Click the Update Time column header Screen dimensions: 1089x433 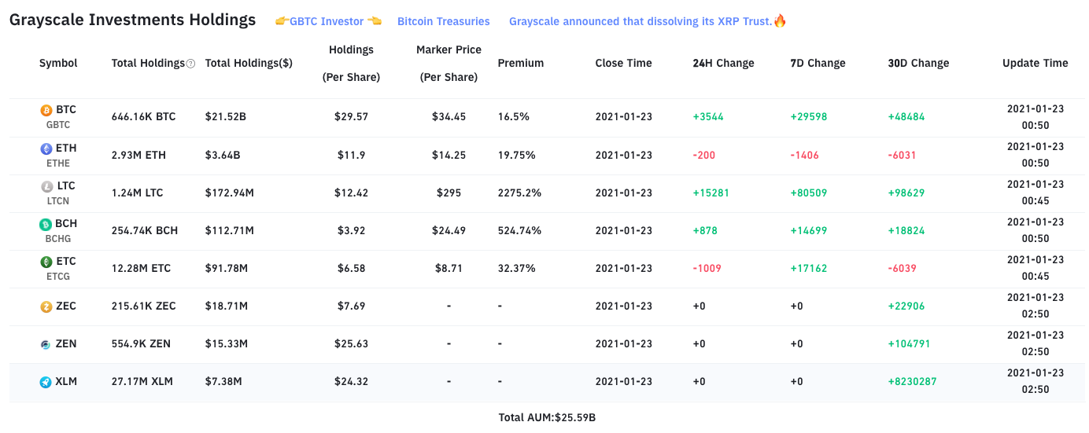(x=1035, y=63)
